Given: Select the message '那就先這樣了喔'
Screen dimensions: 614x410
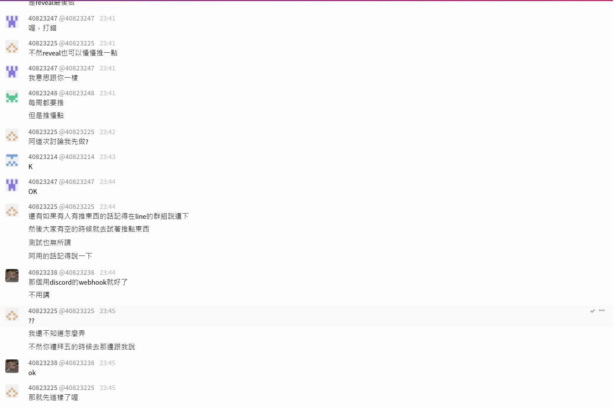Looking at the screenshot, I should coord(53,398).
